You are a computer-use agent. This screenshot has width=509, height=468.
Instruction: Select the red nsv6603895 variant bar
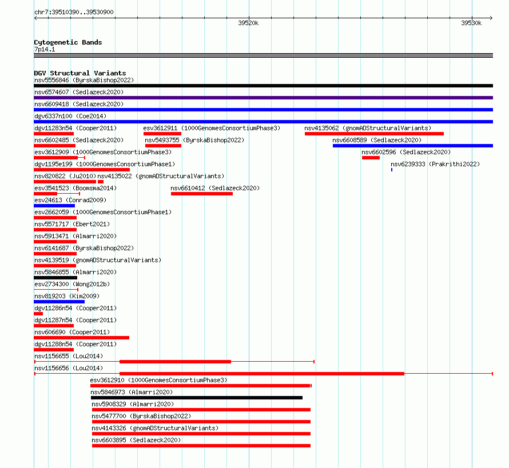coord(201,446)
